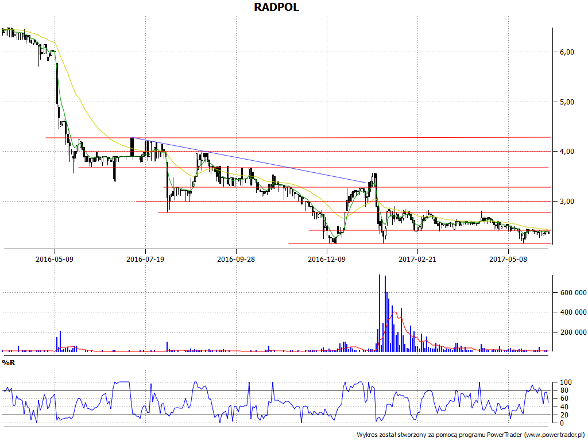Click the 0 level on %R axis
The height and width of the screenshot is (441, 588).
click(x=562, y=423)
